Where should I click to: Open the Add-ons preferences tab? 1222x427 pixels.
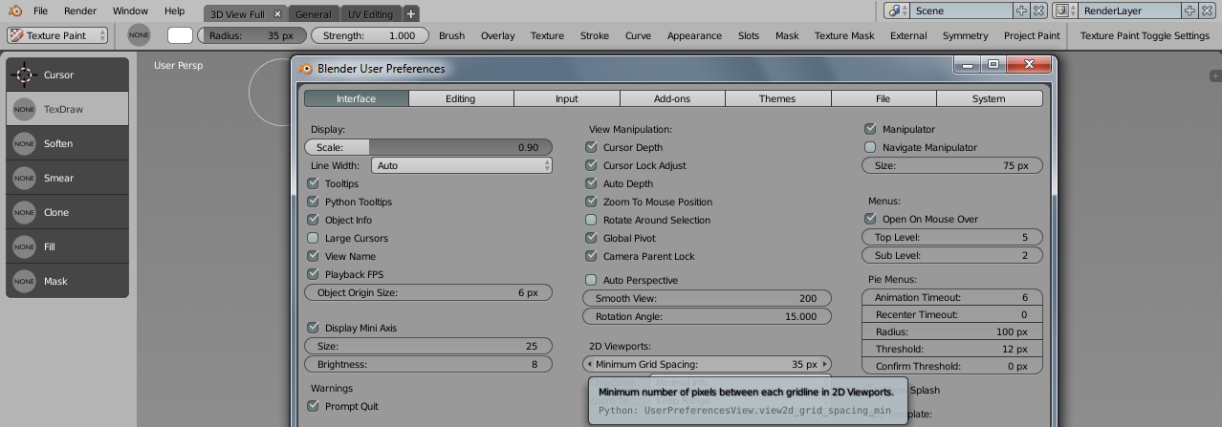(x=672, y=98)
